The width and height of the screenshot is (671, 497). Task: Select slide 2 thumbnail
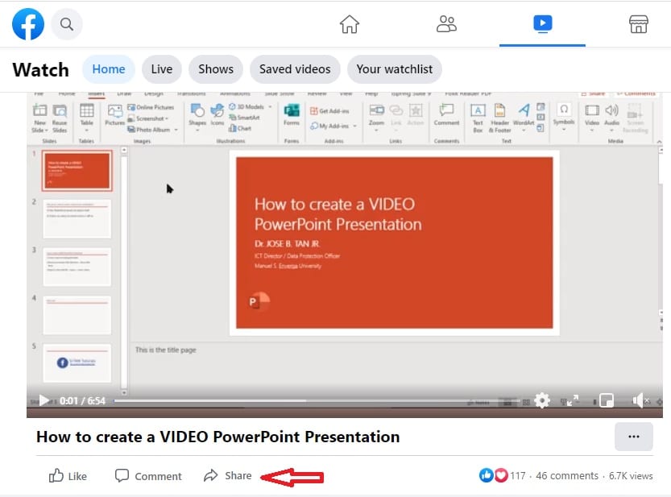[77, 218]
